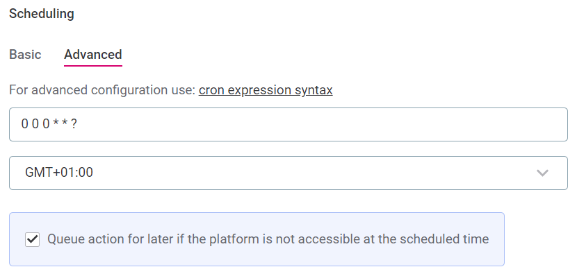The height and width of the screenshot is (276, 577).
Task: Click the checkmark icon in the blue panel
Action: tap(33, 240)
